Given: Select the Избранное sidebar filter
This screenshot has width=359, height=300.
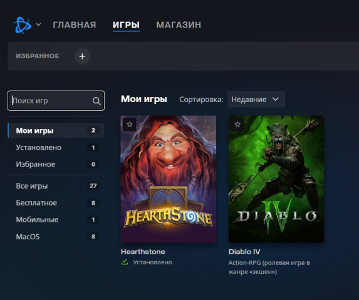Looking at the screenshot, I should coord(56,164).
